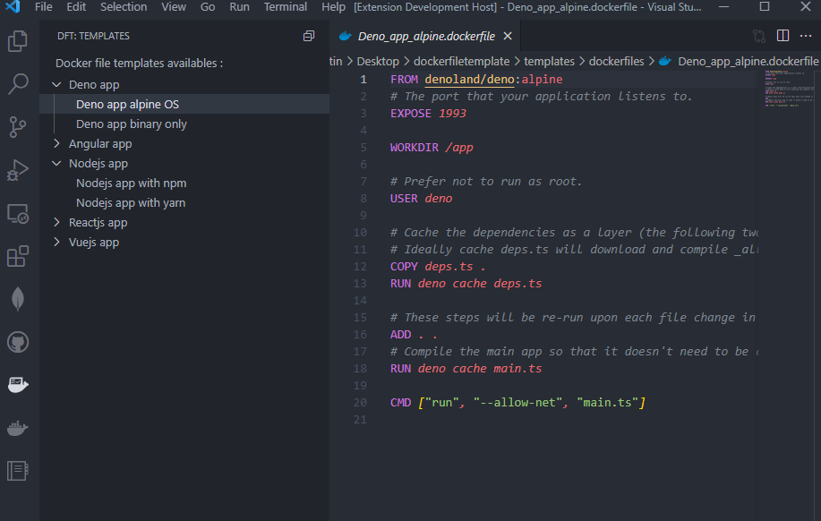Click Docker icon in the breadcrumb path
The image size is (821, 521).
coord(665,61)
